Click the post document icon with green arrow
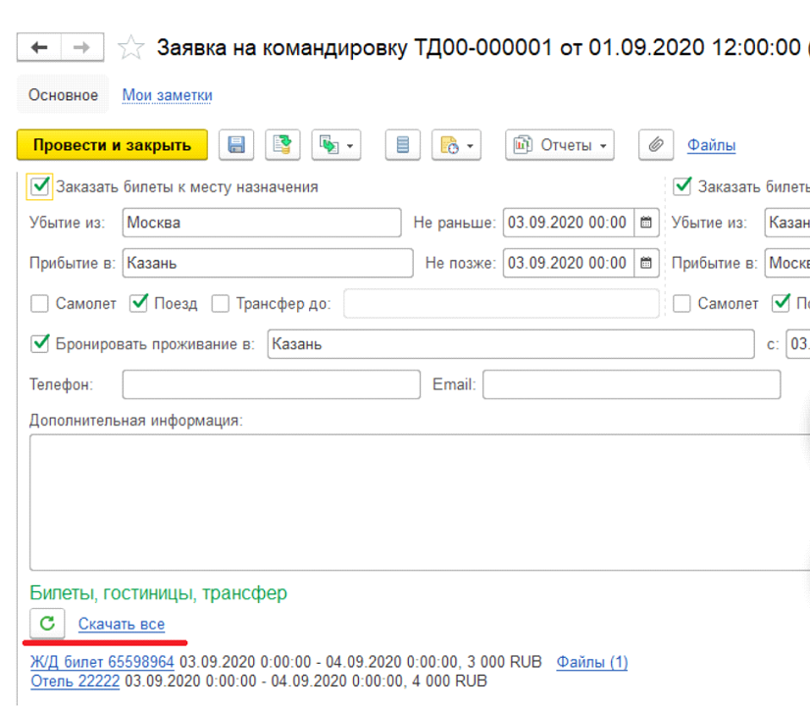This screenshot has height=708, width=810. click(282, 145)
